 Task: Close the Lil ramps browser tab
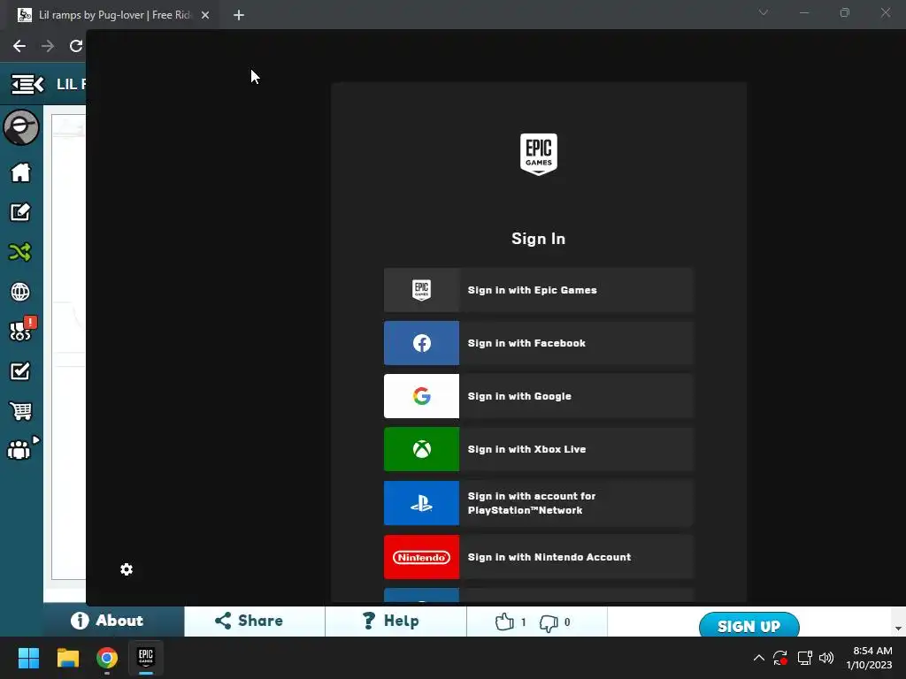[205, 15]
